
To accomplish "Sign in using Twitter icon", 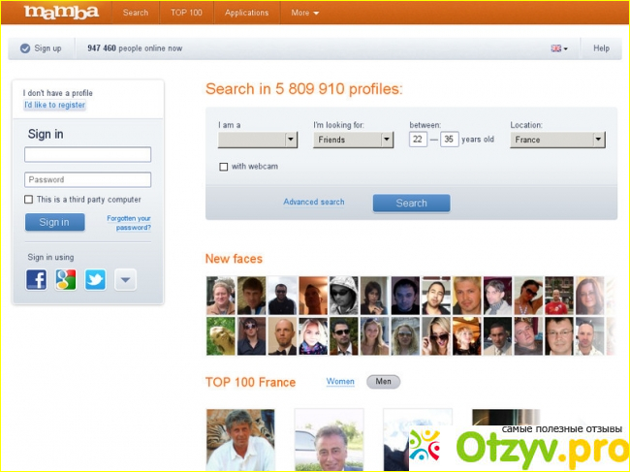I will pyautogui.click(x=95, y=280).
